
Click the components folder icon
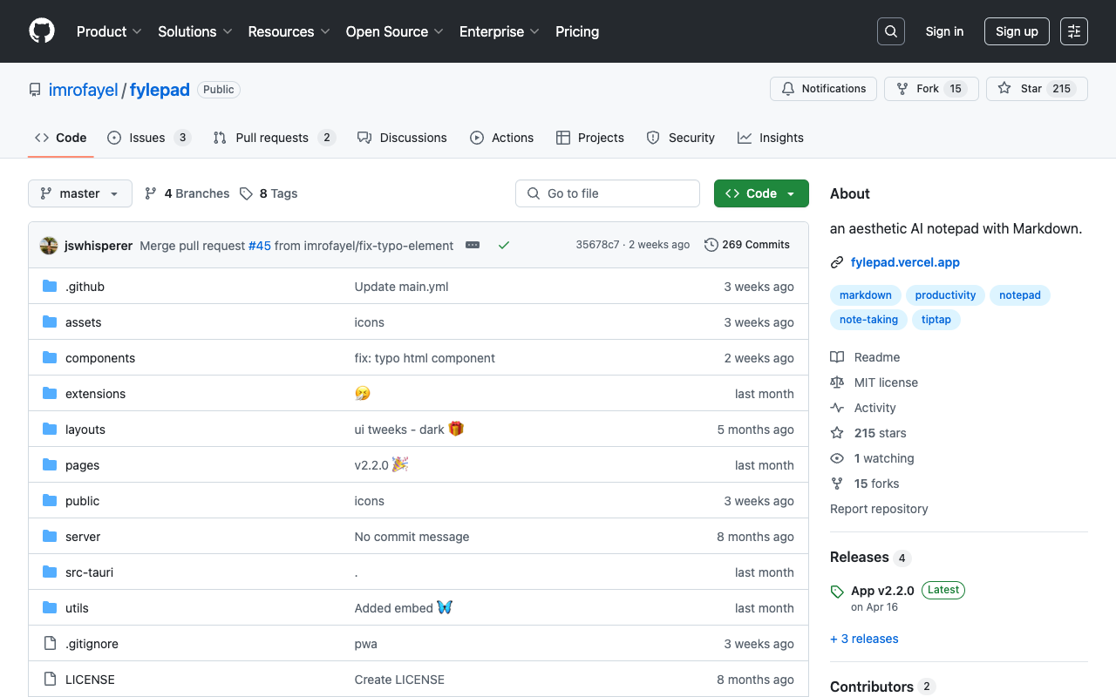click(x=50, y=358)
